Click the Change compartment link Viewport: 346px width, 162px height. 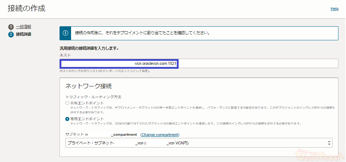point(160,135)
